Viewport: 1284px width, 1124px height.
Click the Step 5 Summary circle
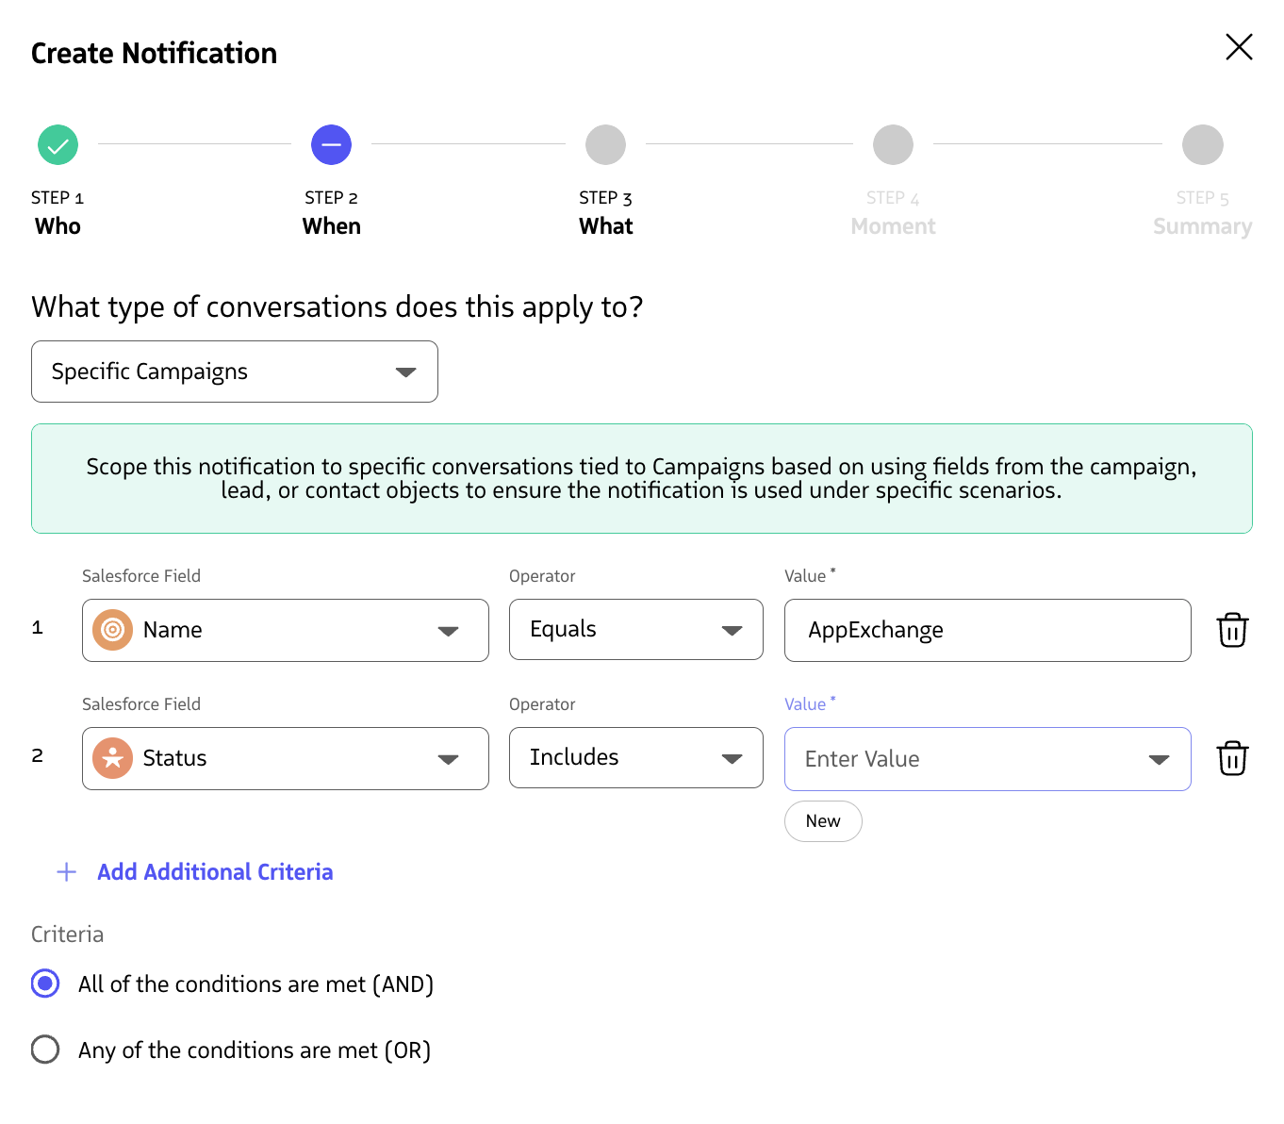[x=1202, y=144]
